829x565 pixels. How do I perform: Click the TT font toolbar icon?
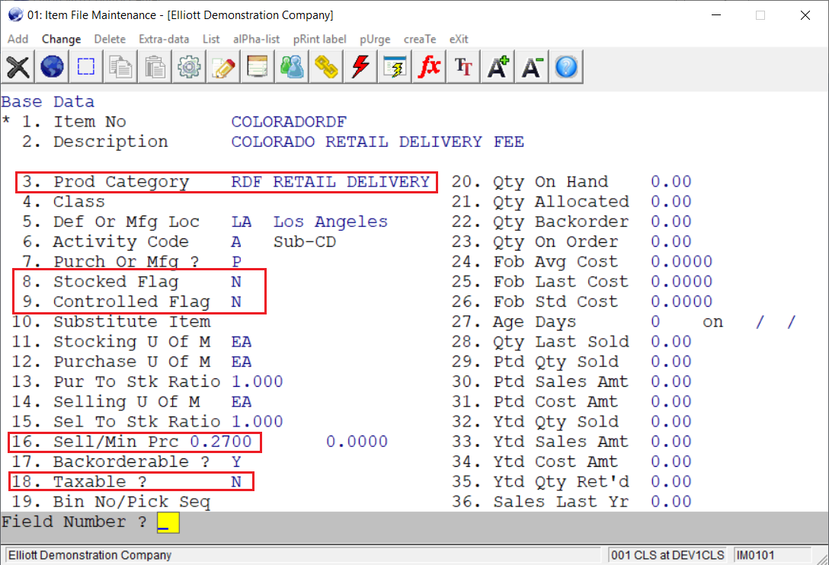pos(464,67)
